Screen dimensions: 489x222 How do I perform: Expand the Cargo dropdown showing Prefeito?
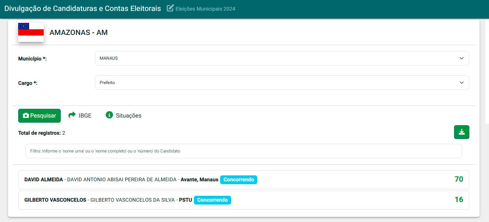click(282, 83)
